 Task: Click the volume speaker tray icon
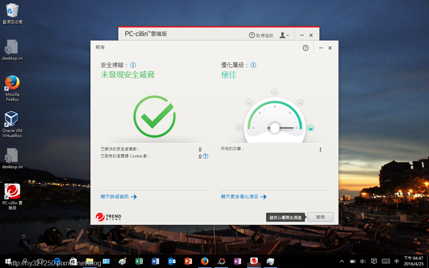[x=363, y=261]
